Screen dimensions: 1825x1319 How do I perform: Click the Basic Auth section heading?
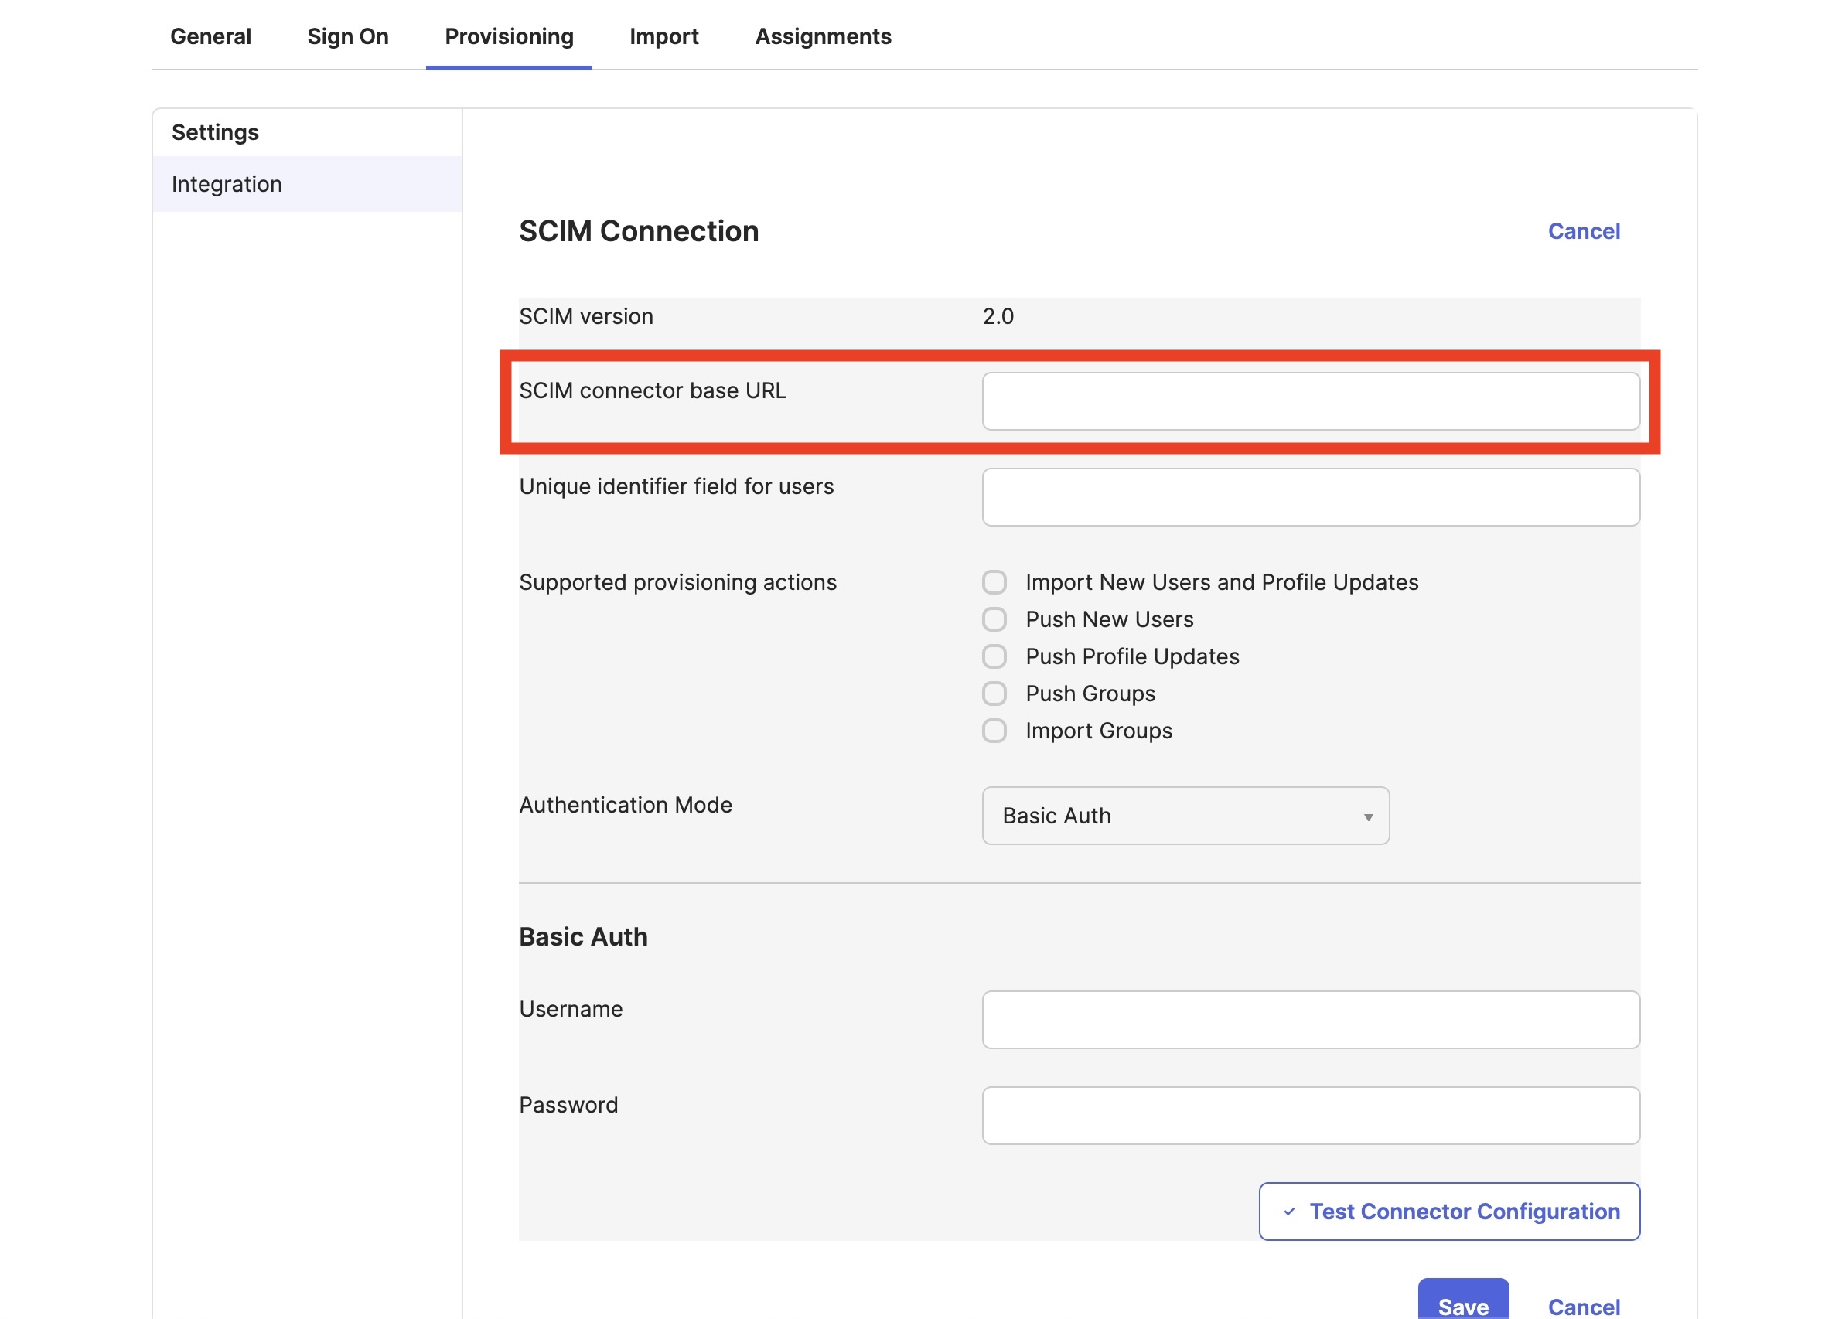pyautogui.click(x=582, y=936)
